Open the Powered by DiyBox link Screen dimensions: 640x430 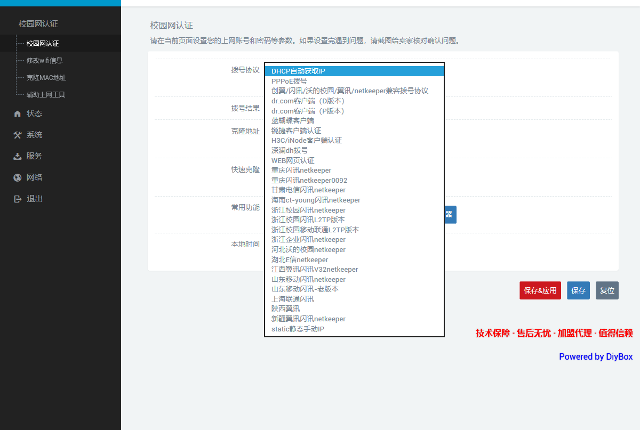tap(596, 356)
